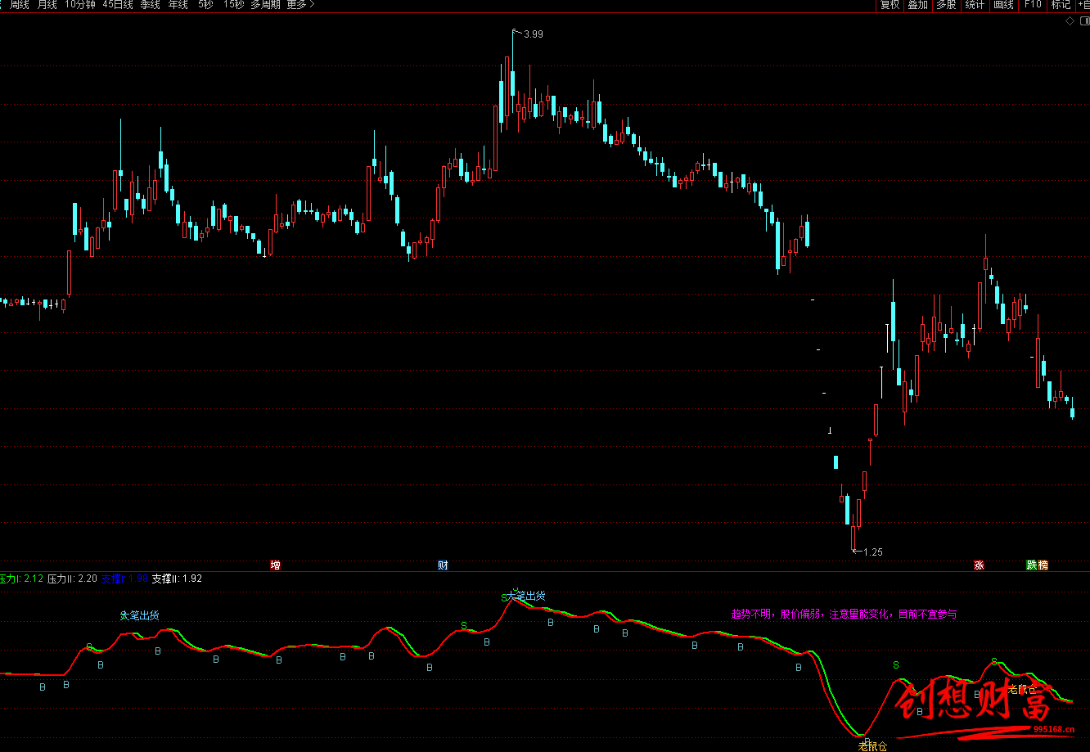Image resolution: width=1090 pixels, height=752 pixels.
Task: Open the 多周期 multi-period view
Action: pos(265,5)
